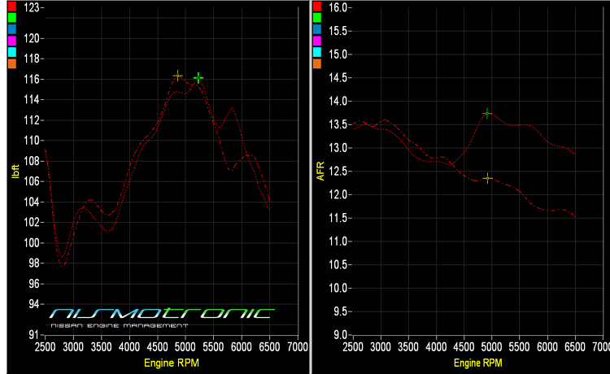Click the red swatch on the torque chart
Image resolution: width=610 pixels, height=374 pixels.
tap(11, 7)
